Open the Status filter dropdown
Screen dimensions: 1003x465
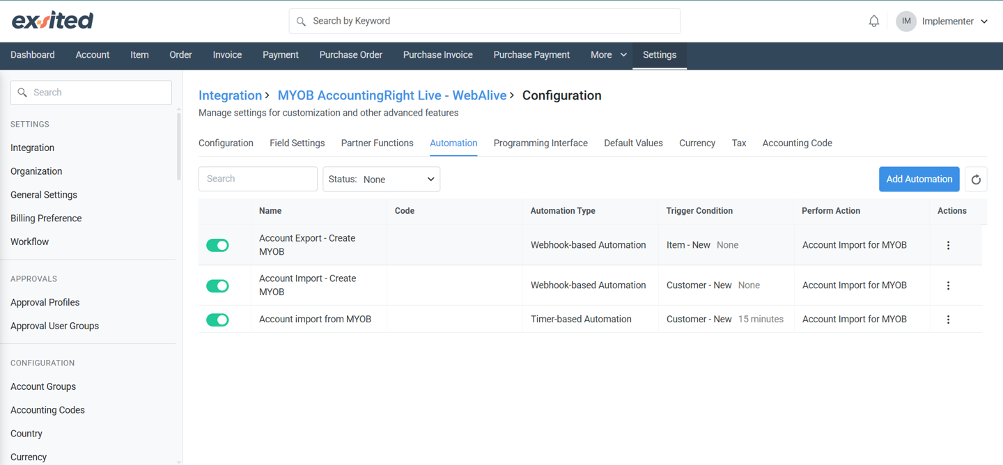point(382,180)
